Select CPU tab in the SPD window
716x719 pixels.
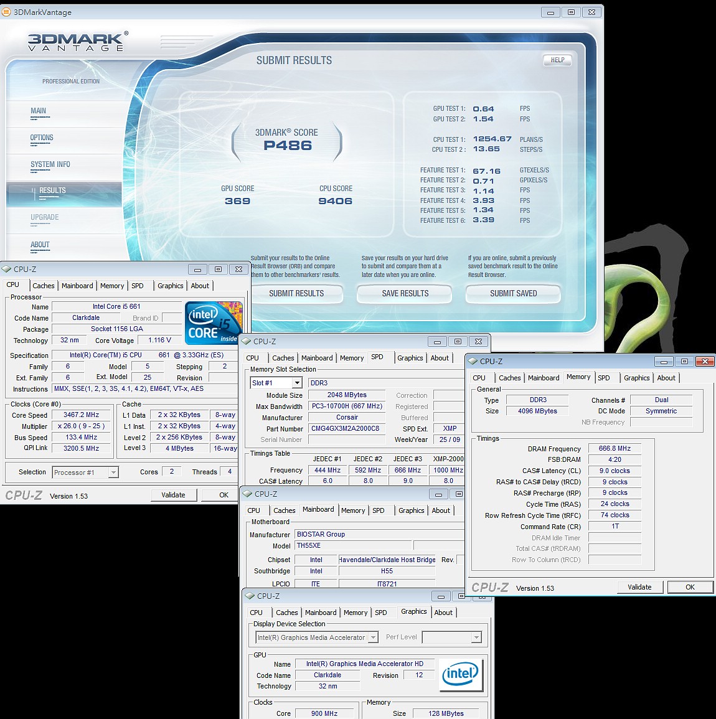point(253,358)
